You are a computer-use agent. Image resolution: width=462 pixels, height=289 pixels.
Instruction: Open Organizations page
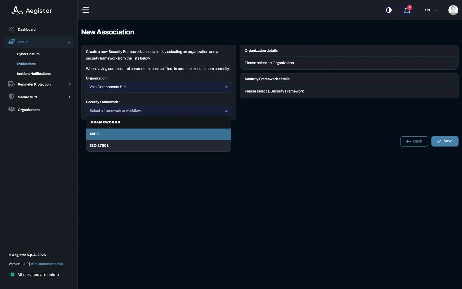29,110
